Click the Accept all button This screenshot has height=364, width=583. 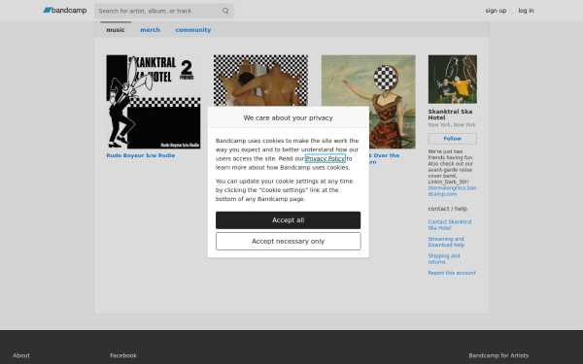pyautogui.click(x=289, y=220)
